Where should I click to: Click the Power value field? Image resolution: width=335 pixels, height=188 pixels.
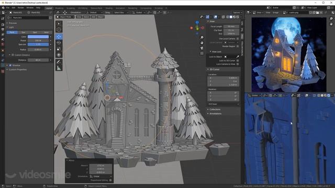click(x=38, y=41)
